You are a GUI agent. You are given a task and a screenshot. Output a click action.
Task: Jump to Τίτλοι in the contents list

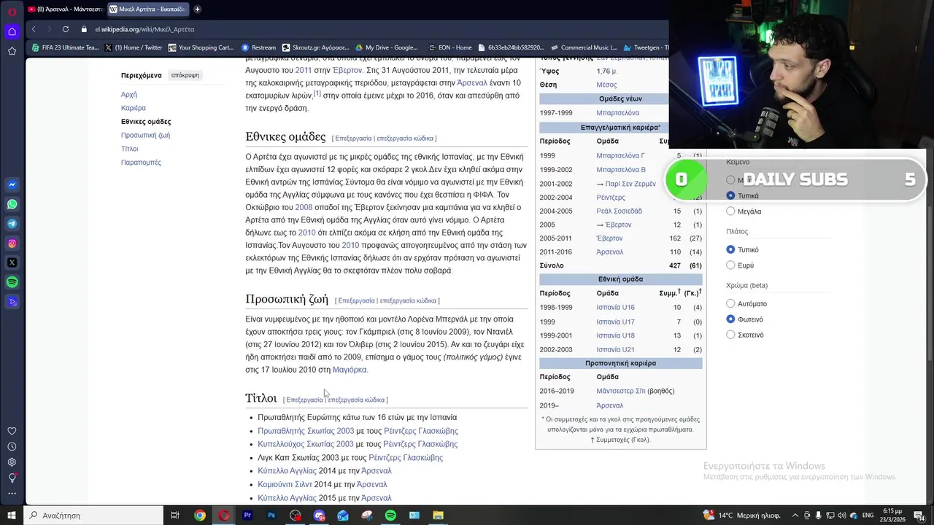[129, 149]
